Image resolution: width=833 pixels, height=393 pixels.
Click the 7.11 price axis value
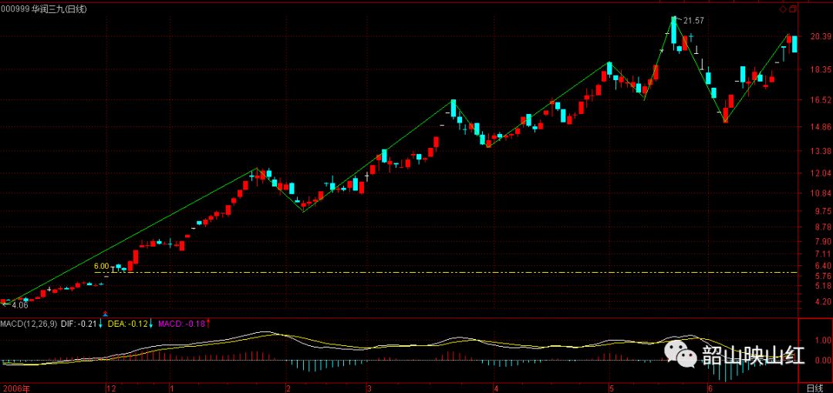pyautogui.click(x=823, y=254)
